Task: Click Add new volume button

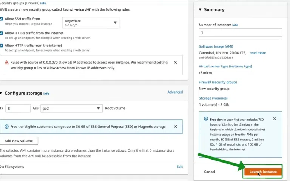Action: point(19,141)
